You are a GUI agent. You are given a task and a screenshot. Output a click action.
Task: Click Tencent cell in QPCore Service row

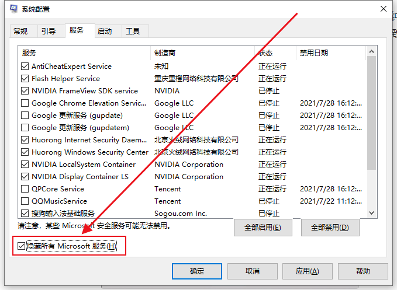tap(168, 189)
